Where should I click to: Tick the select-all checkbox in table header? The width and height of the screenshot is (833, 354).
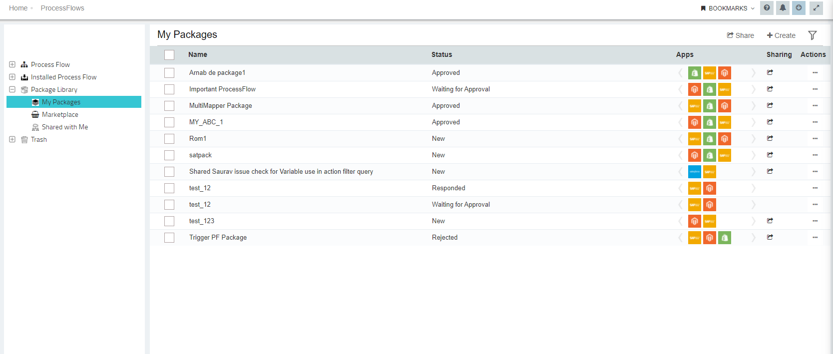(169, 55)
